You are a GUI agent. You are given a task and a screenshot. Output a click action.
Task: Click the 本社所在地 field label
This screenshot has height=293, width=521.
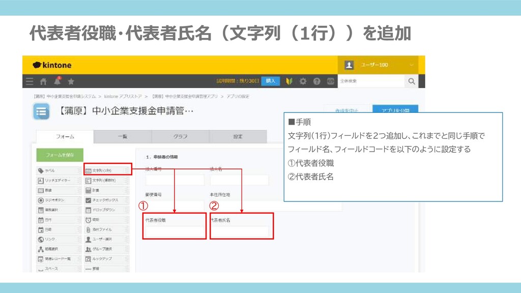coord(220,195)
